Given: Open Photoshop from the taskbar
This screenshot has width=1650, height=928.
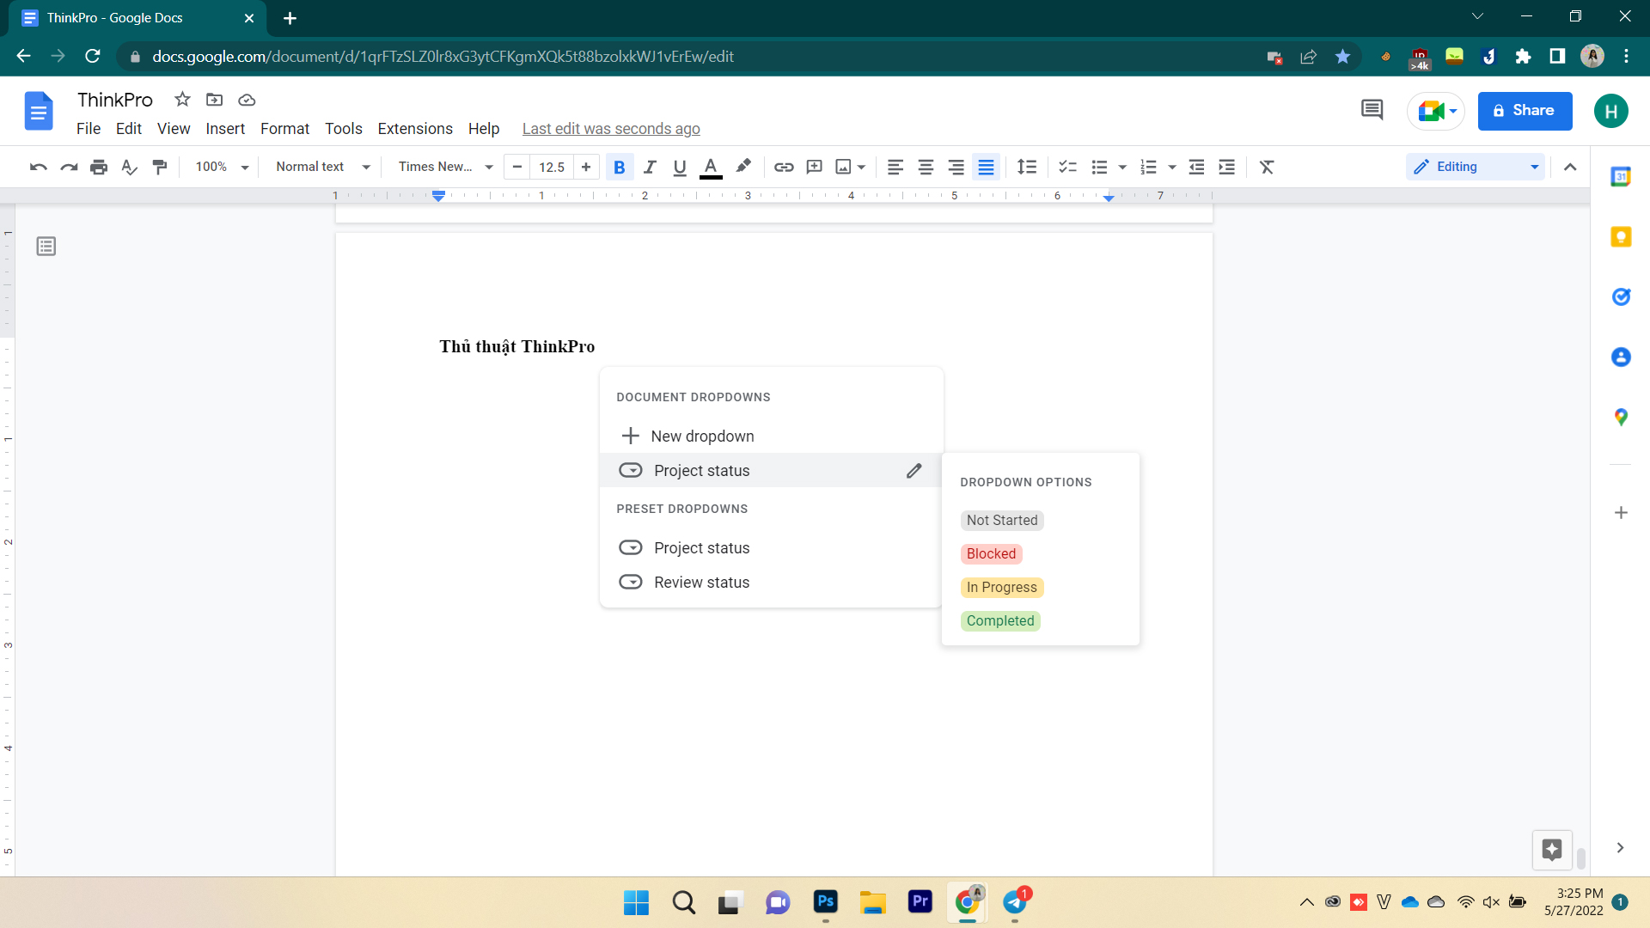Looking at the screenshot, I should click(x=825, y=902).
